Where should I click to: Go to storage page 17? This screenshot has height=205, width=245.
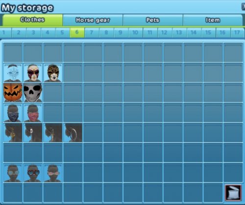[238, 32]
